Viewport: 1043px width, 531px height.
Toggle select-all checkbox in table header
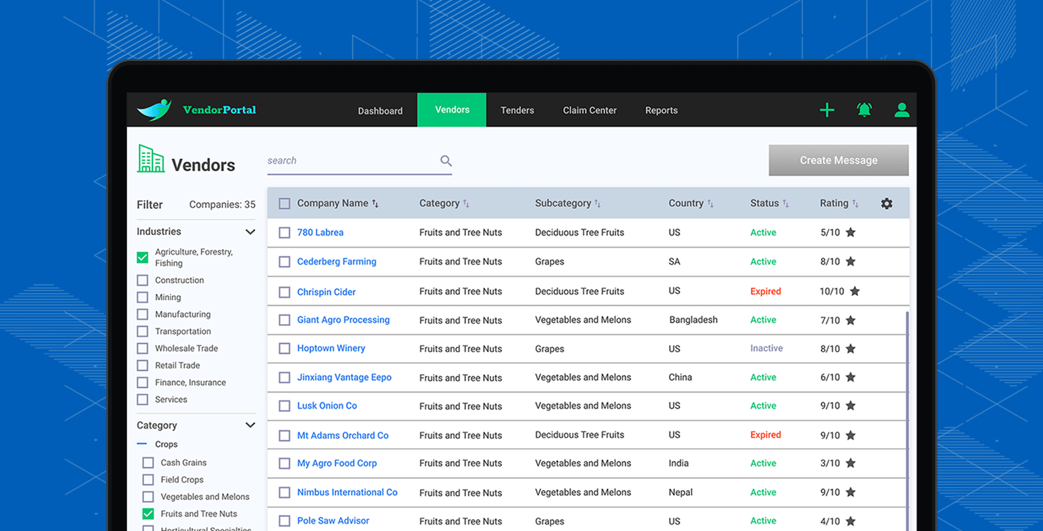pyautogui.click(x=284, y=204)
